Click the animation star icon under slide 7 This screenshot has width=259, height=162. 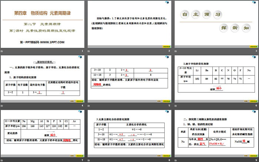tap(2, 161)
